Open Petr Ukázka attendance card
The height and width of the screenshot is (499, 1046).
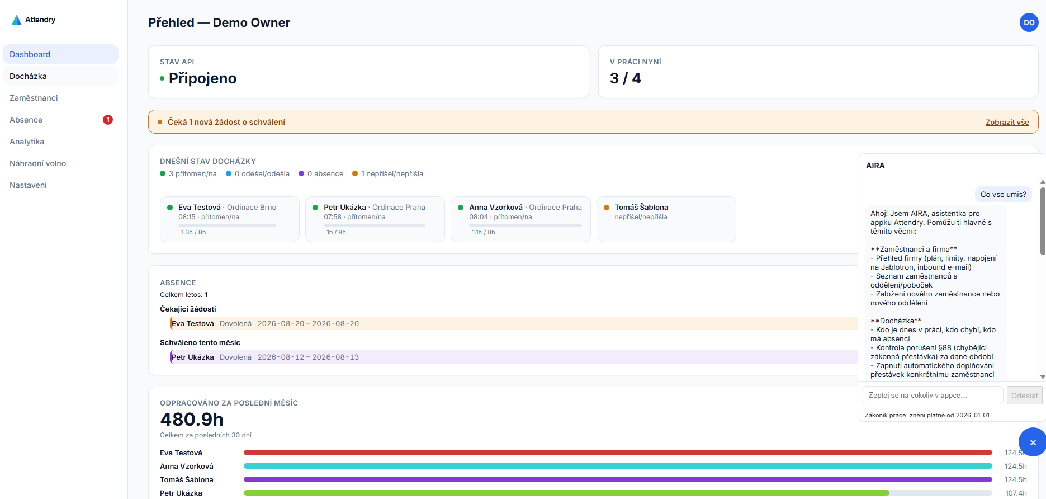(x=375, y=219)
